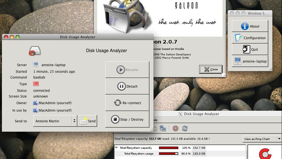Click the 152.7 GB size cell
282x159 pixels.
click(199, 148)
